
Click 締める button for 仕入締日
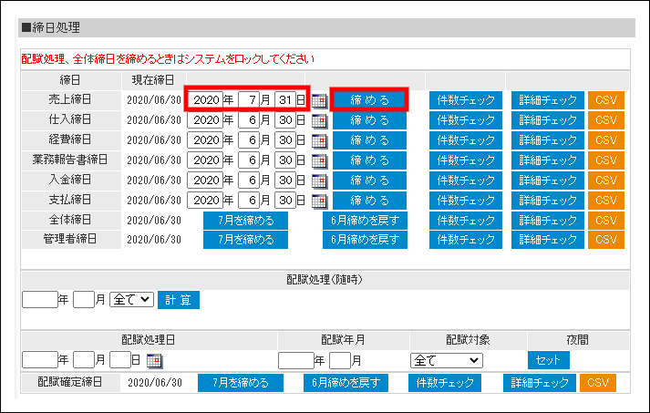pos(369,120)
